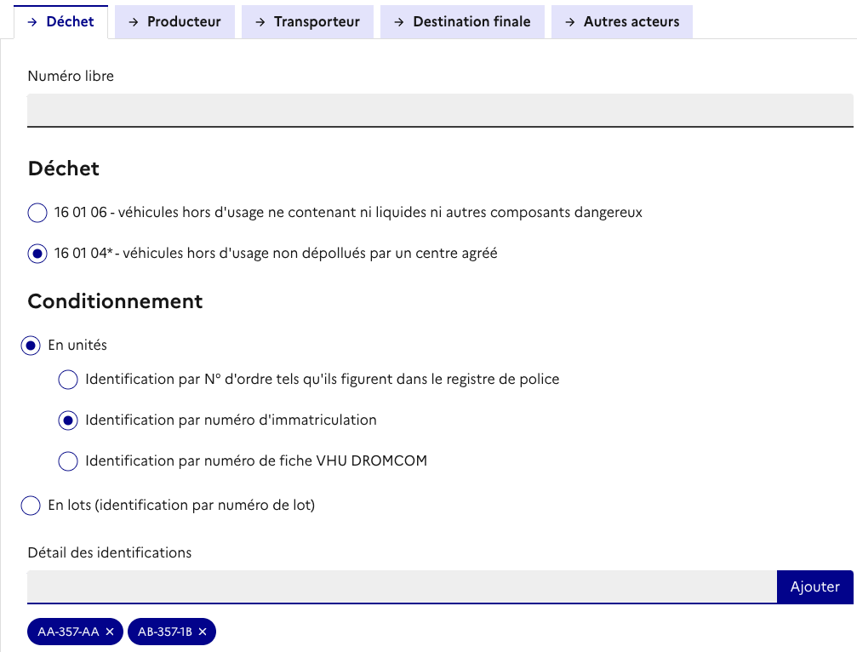Select the En unités packaging option
The width and height of the screenshot is (857, 652).
(31, 346)
